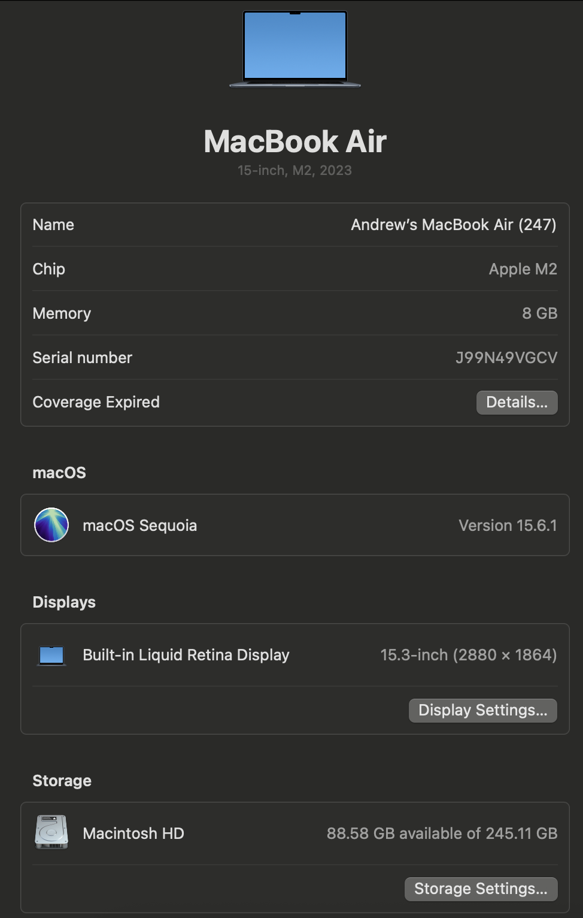
Task: Open coverage Details
Action: (517, 402)
